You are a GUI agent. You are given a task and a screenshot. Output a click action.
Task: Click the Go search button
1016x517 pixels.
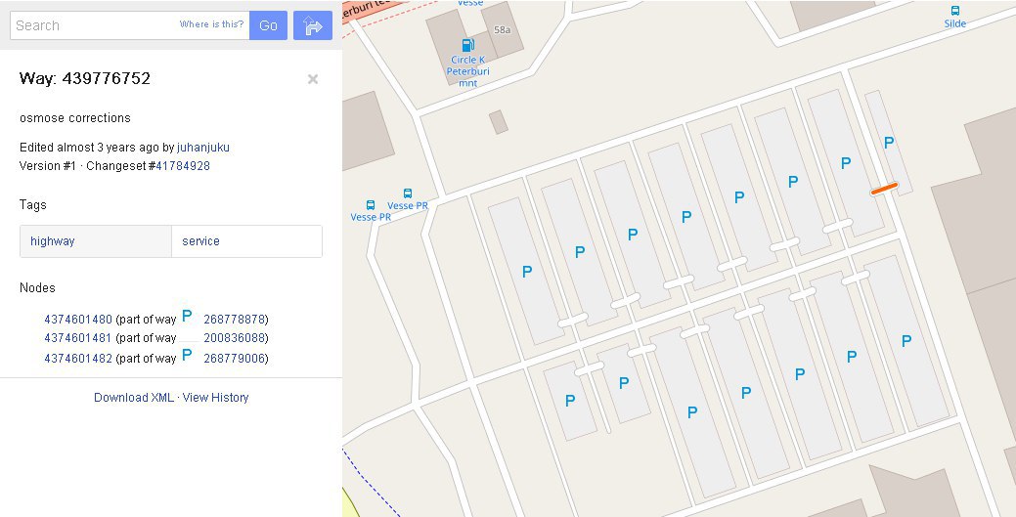point(268,25)
